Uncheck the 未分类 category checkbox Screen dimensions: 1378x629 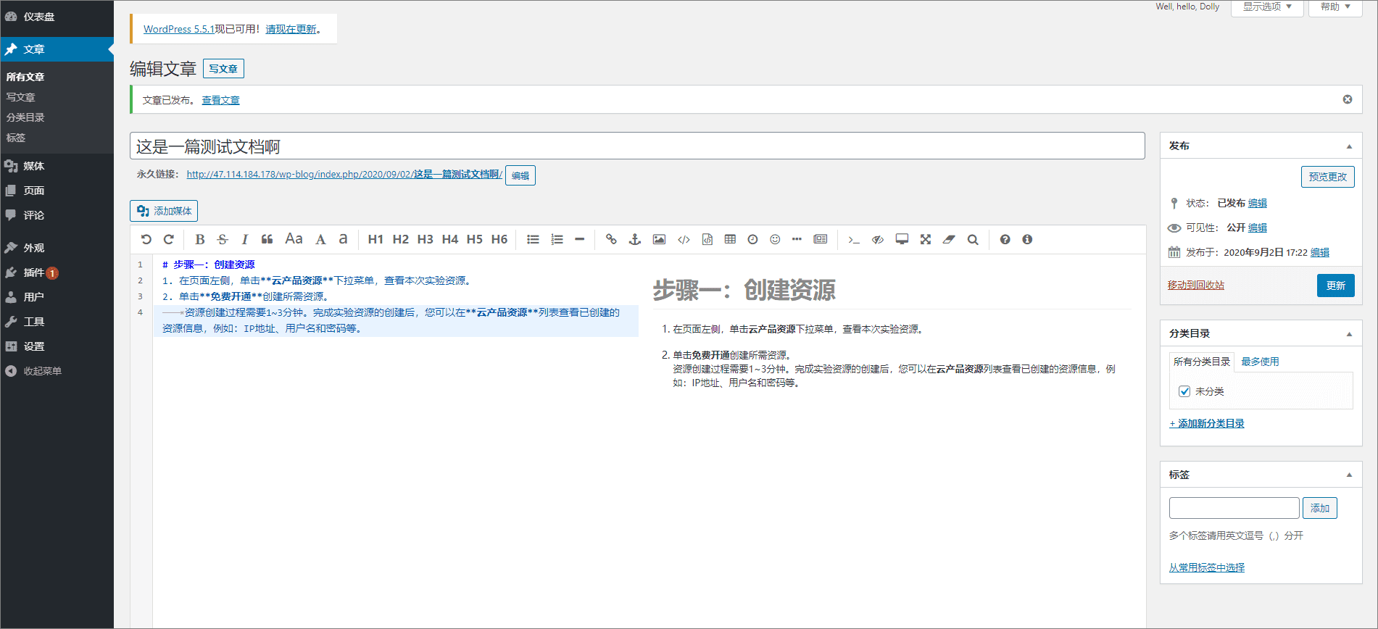point(1184,391)
